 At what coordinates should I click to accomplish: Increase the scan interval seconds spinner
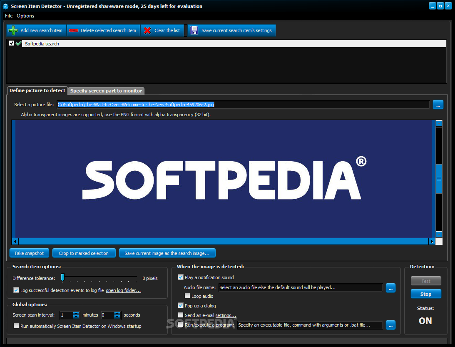tap(117, 313)
